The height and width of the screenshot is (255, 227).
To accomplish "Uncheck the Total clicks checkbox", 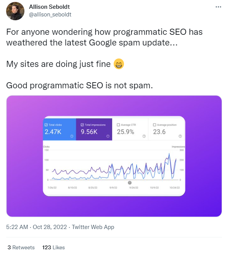I will click(x=46, y=125).
